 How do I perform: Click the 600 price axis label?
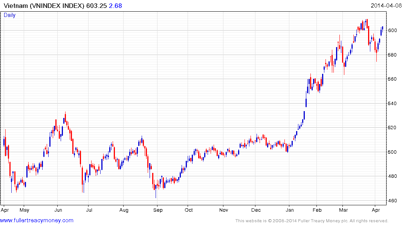pyautogui.click(x=393, y=31)
